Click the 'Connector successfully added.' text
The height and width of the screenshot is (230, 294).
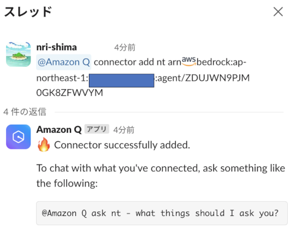tap(122, 145)
